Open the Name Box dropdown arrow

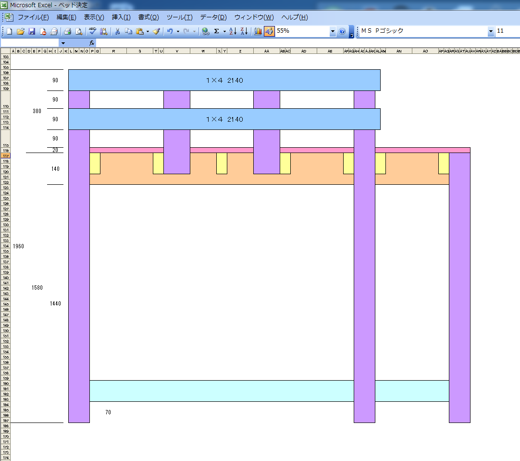tap(63, 43)
